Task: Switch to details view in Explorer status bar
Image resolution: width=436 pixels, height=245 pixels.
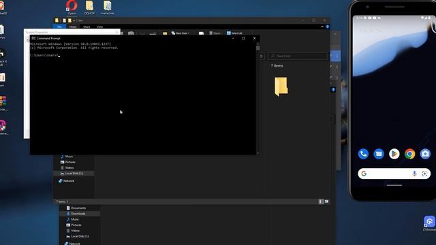Action: point(321,201)
